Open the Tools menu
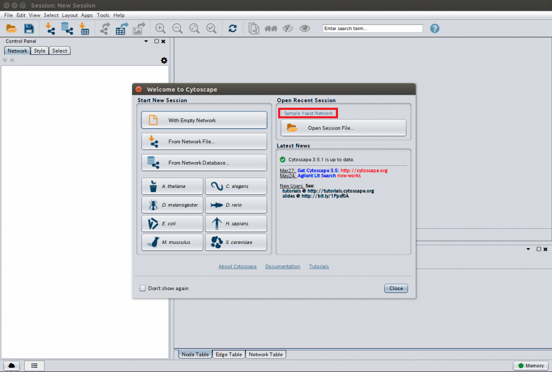This screenshot has height=372, width=552. pyautogui.click(x=103, y=15)
